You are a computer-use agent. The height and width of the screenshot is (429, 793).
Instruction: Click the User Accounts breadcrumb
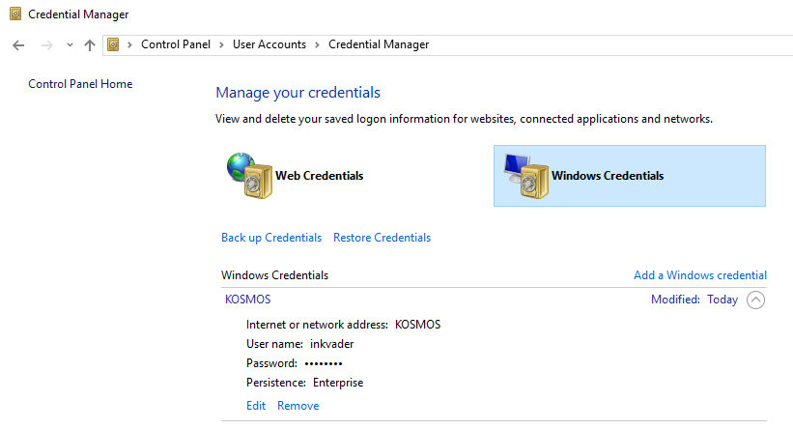[269, 44]
